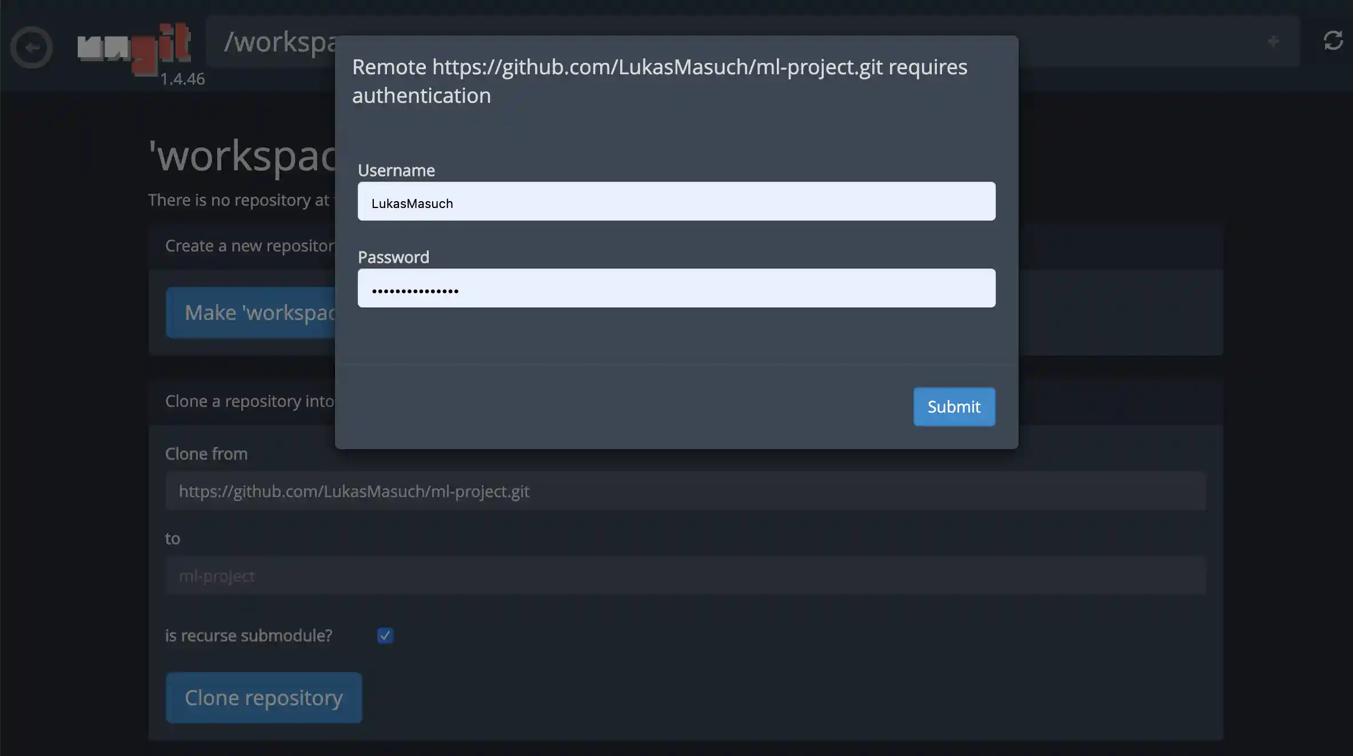Click the 'Clone a repository into' header

(249, 401)
